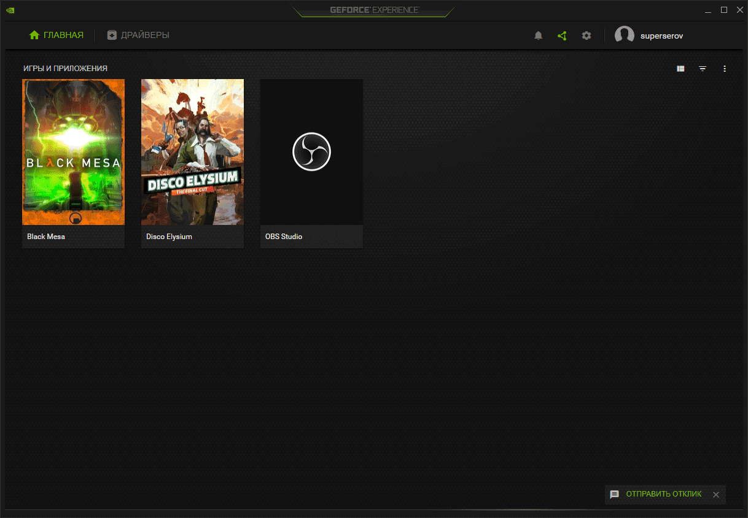Open the games filter icon

pos(703,69)
